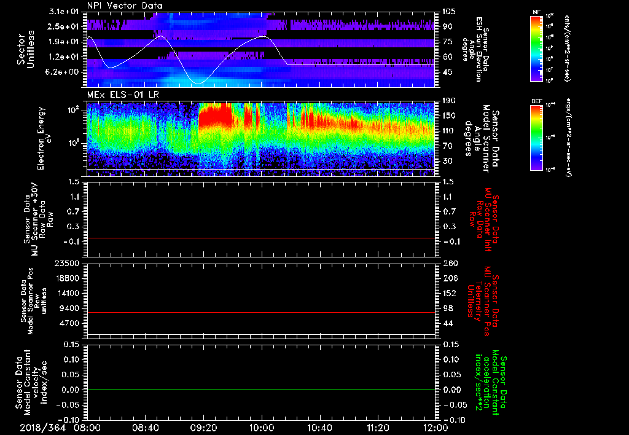Click the red MU Scanner Pos Telemetry label

[483, 300]
